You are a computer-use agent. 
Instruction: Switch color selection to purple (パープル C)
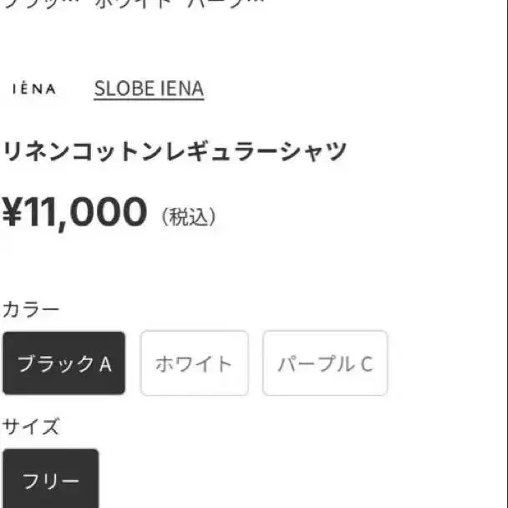pyautogui.click(x=325, y=363)
